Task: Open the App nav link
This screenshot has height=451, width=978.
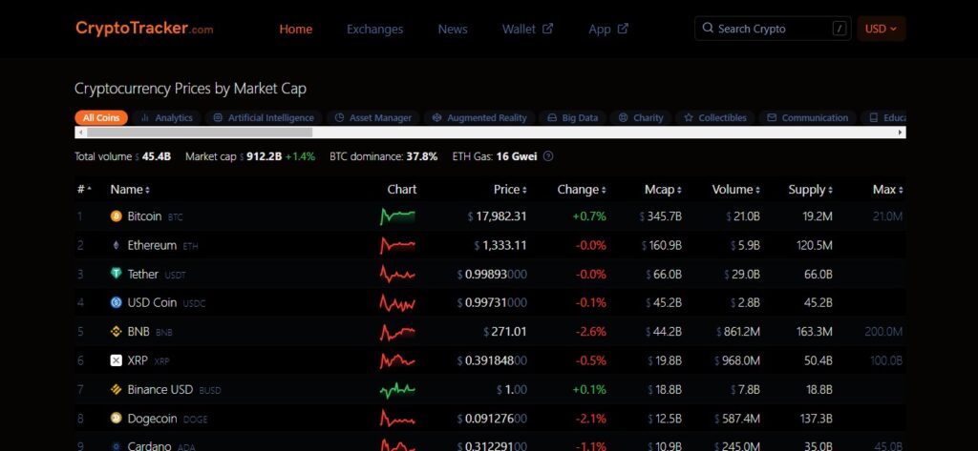Action: click(608, 30)
